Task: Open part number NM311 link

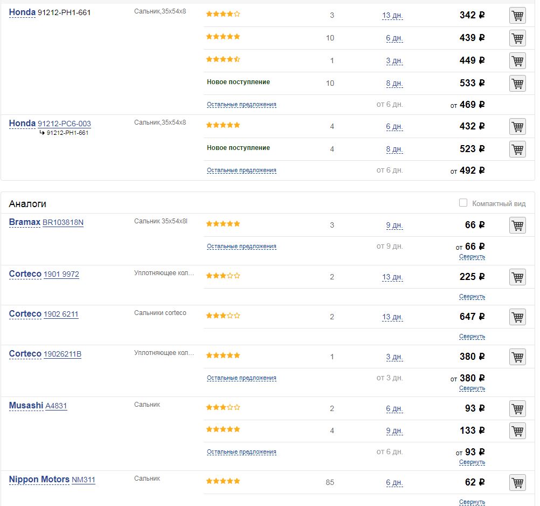Action: [84, 480]
